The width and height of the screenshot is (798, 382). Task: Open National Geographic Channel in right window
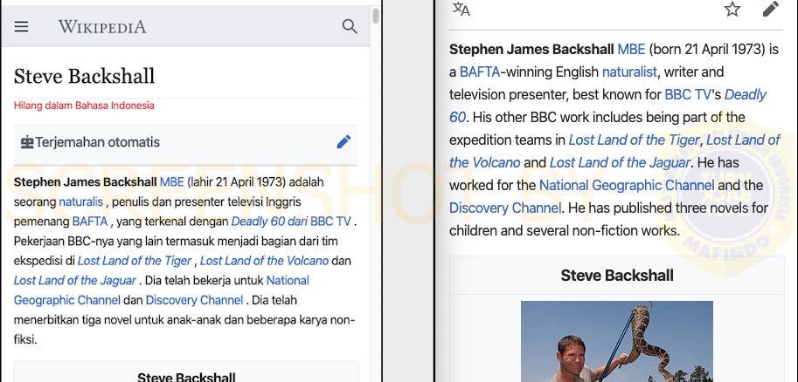tap(627, 186)
